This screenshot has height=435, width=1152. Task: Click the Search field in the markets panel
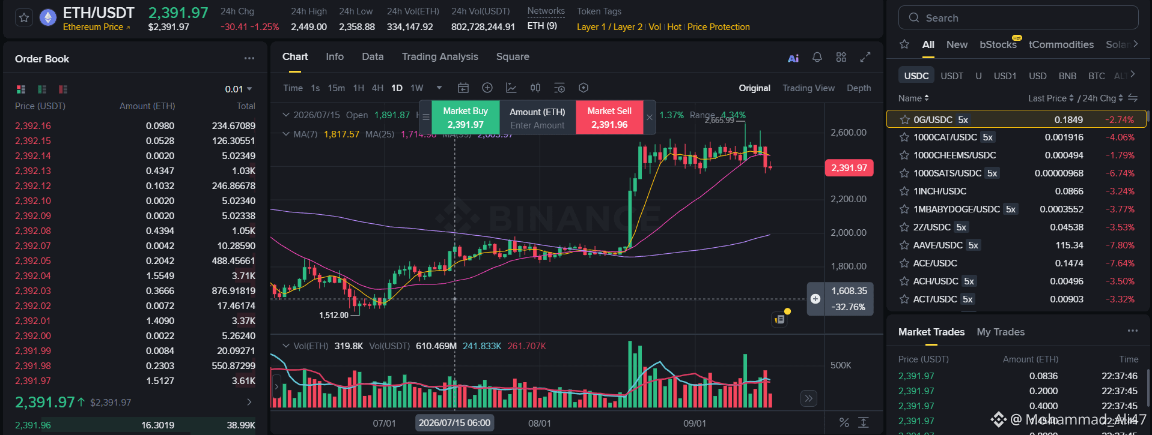click(x=1018, y=18)
